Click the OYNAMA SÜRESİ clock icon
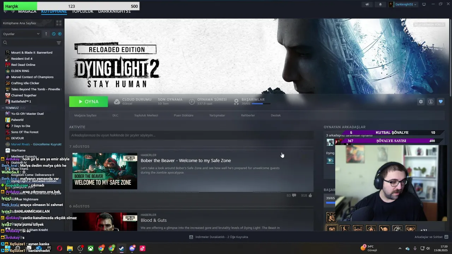This screenshot has height=254, width=452. [192, 102]
